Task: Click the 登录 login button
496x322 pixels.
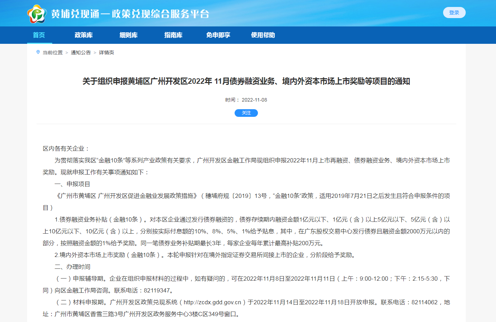Action: pos(454,13)
